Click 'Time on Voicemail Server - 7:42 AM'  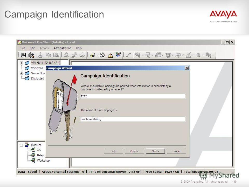(x=115, y=172)
